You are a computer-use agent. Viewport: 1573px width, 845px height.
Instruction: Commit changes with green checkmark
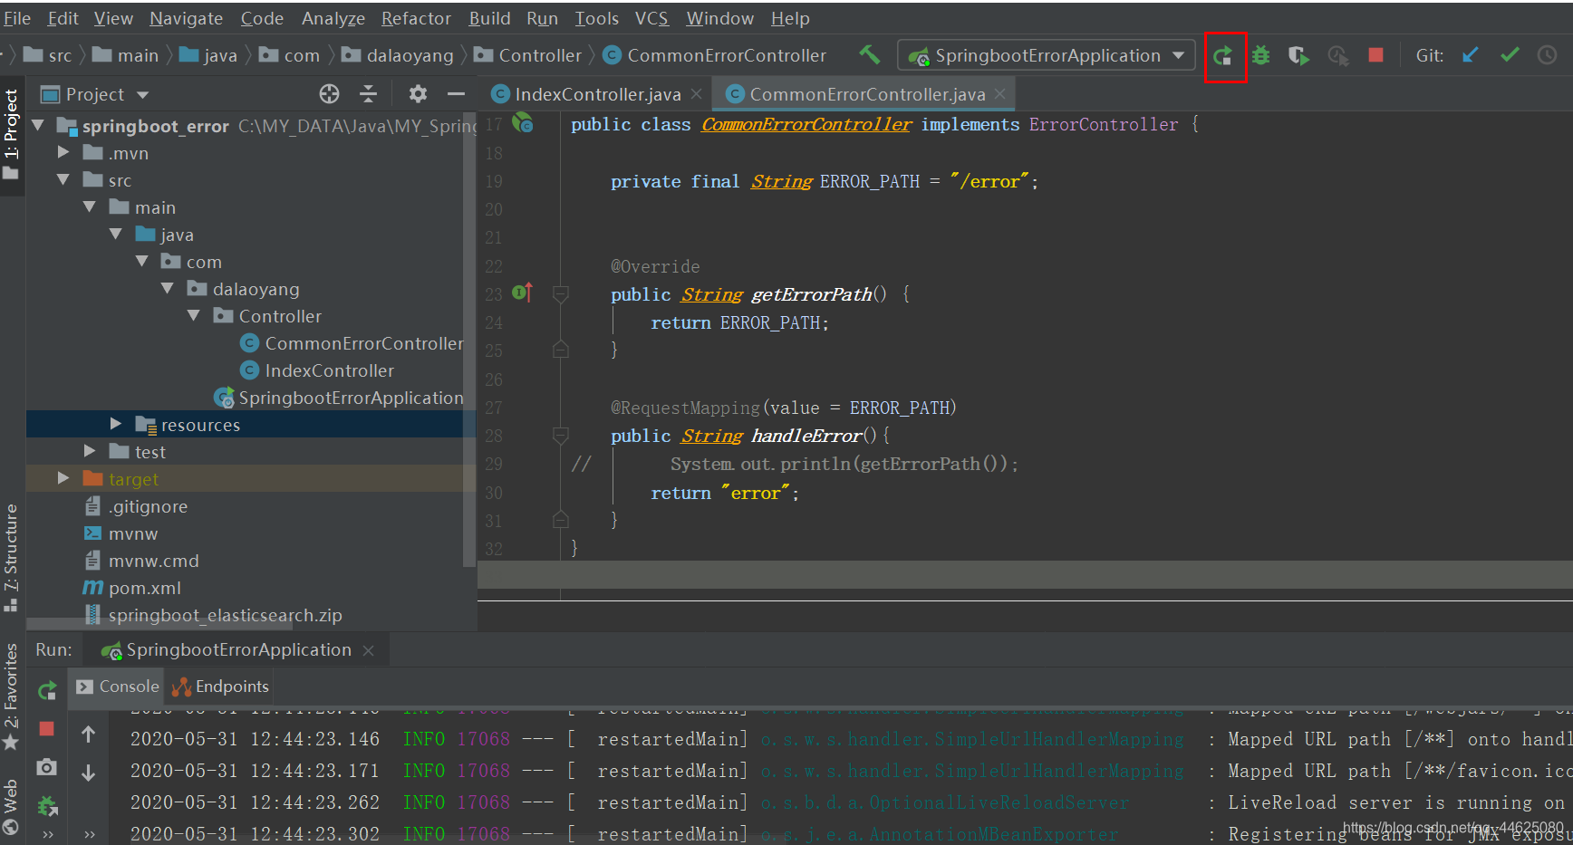coord(1509,55)
